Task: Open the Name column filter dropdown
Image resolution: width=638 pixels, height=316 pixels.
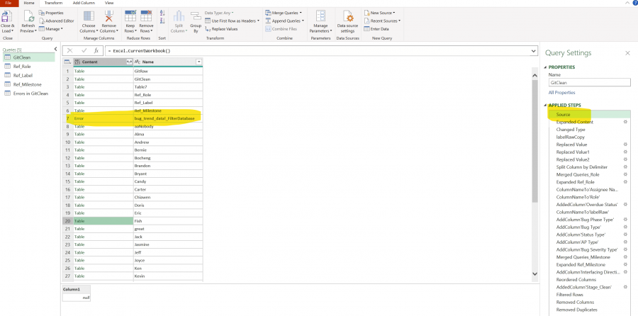Action: [x=199, y=62]
